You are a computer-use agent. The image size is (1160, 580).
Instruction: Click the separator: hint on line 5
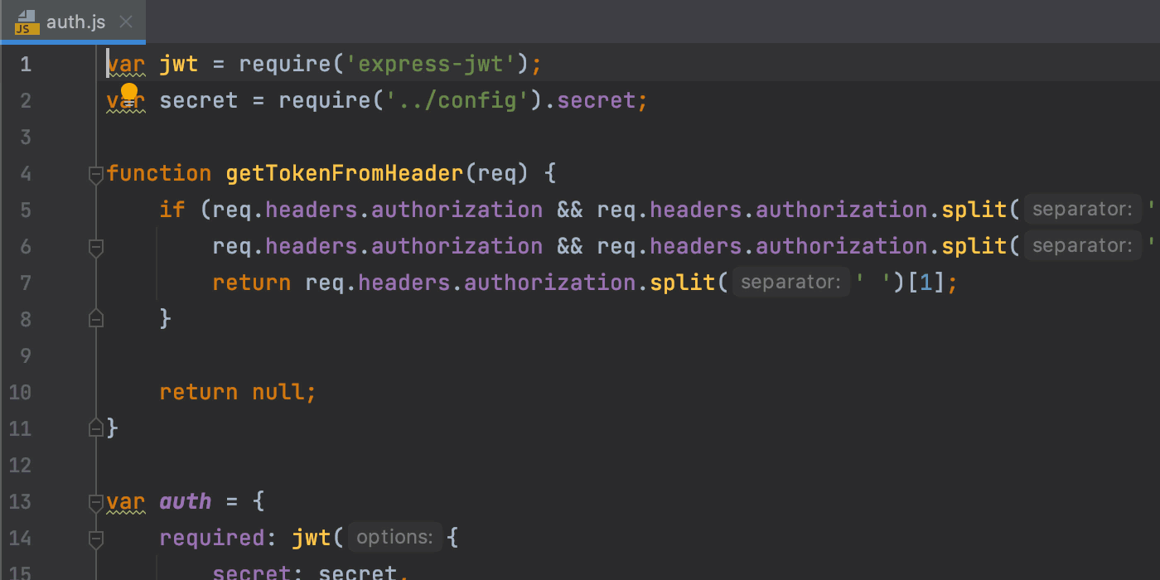click(x=1081, y=210)
